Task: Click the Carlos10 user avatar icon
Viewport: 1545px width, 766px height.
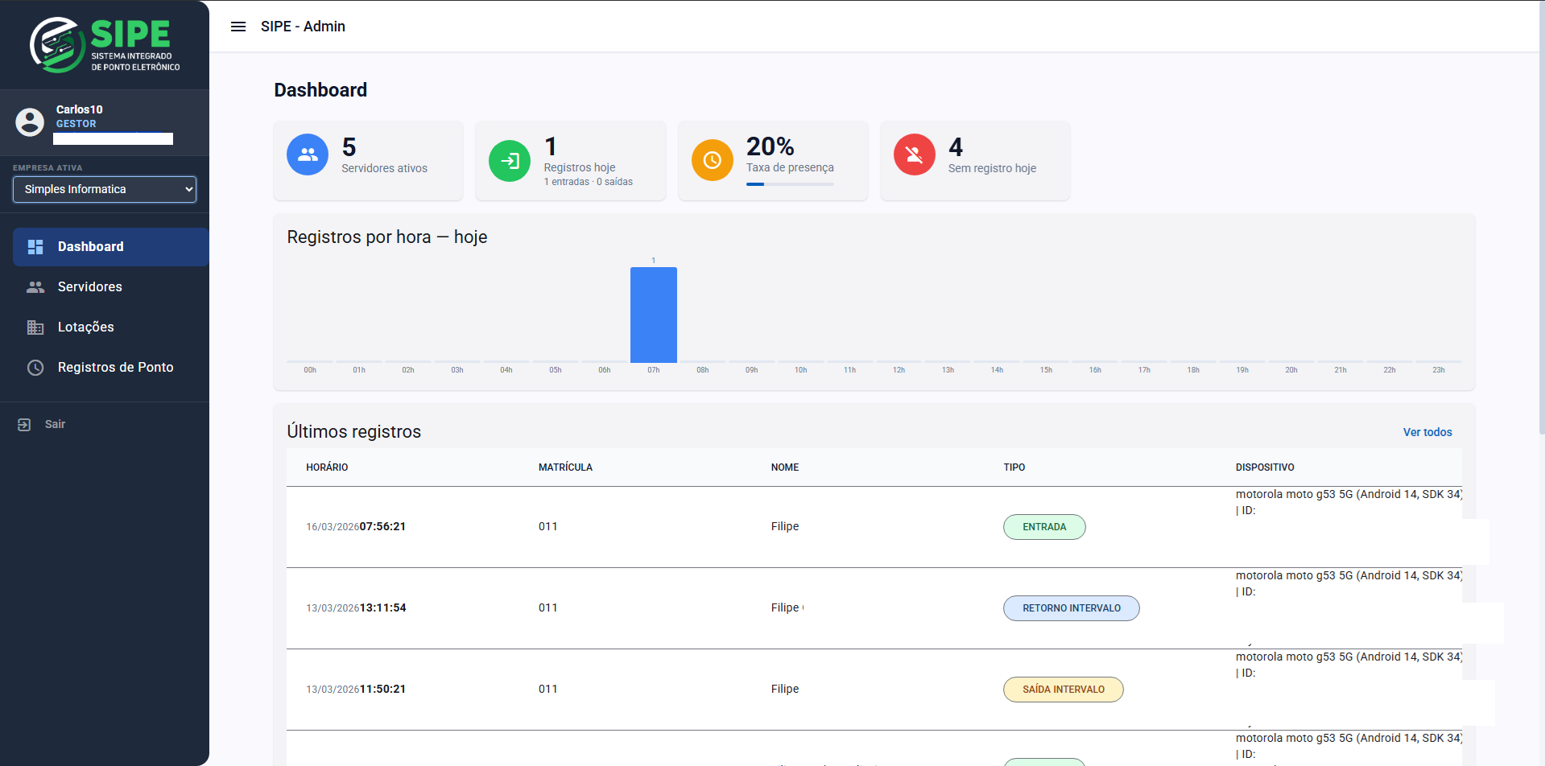Action: pos(30,122)
